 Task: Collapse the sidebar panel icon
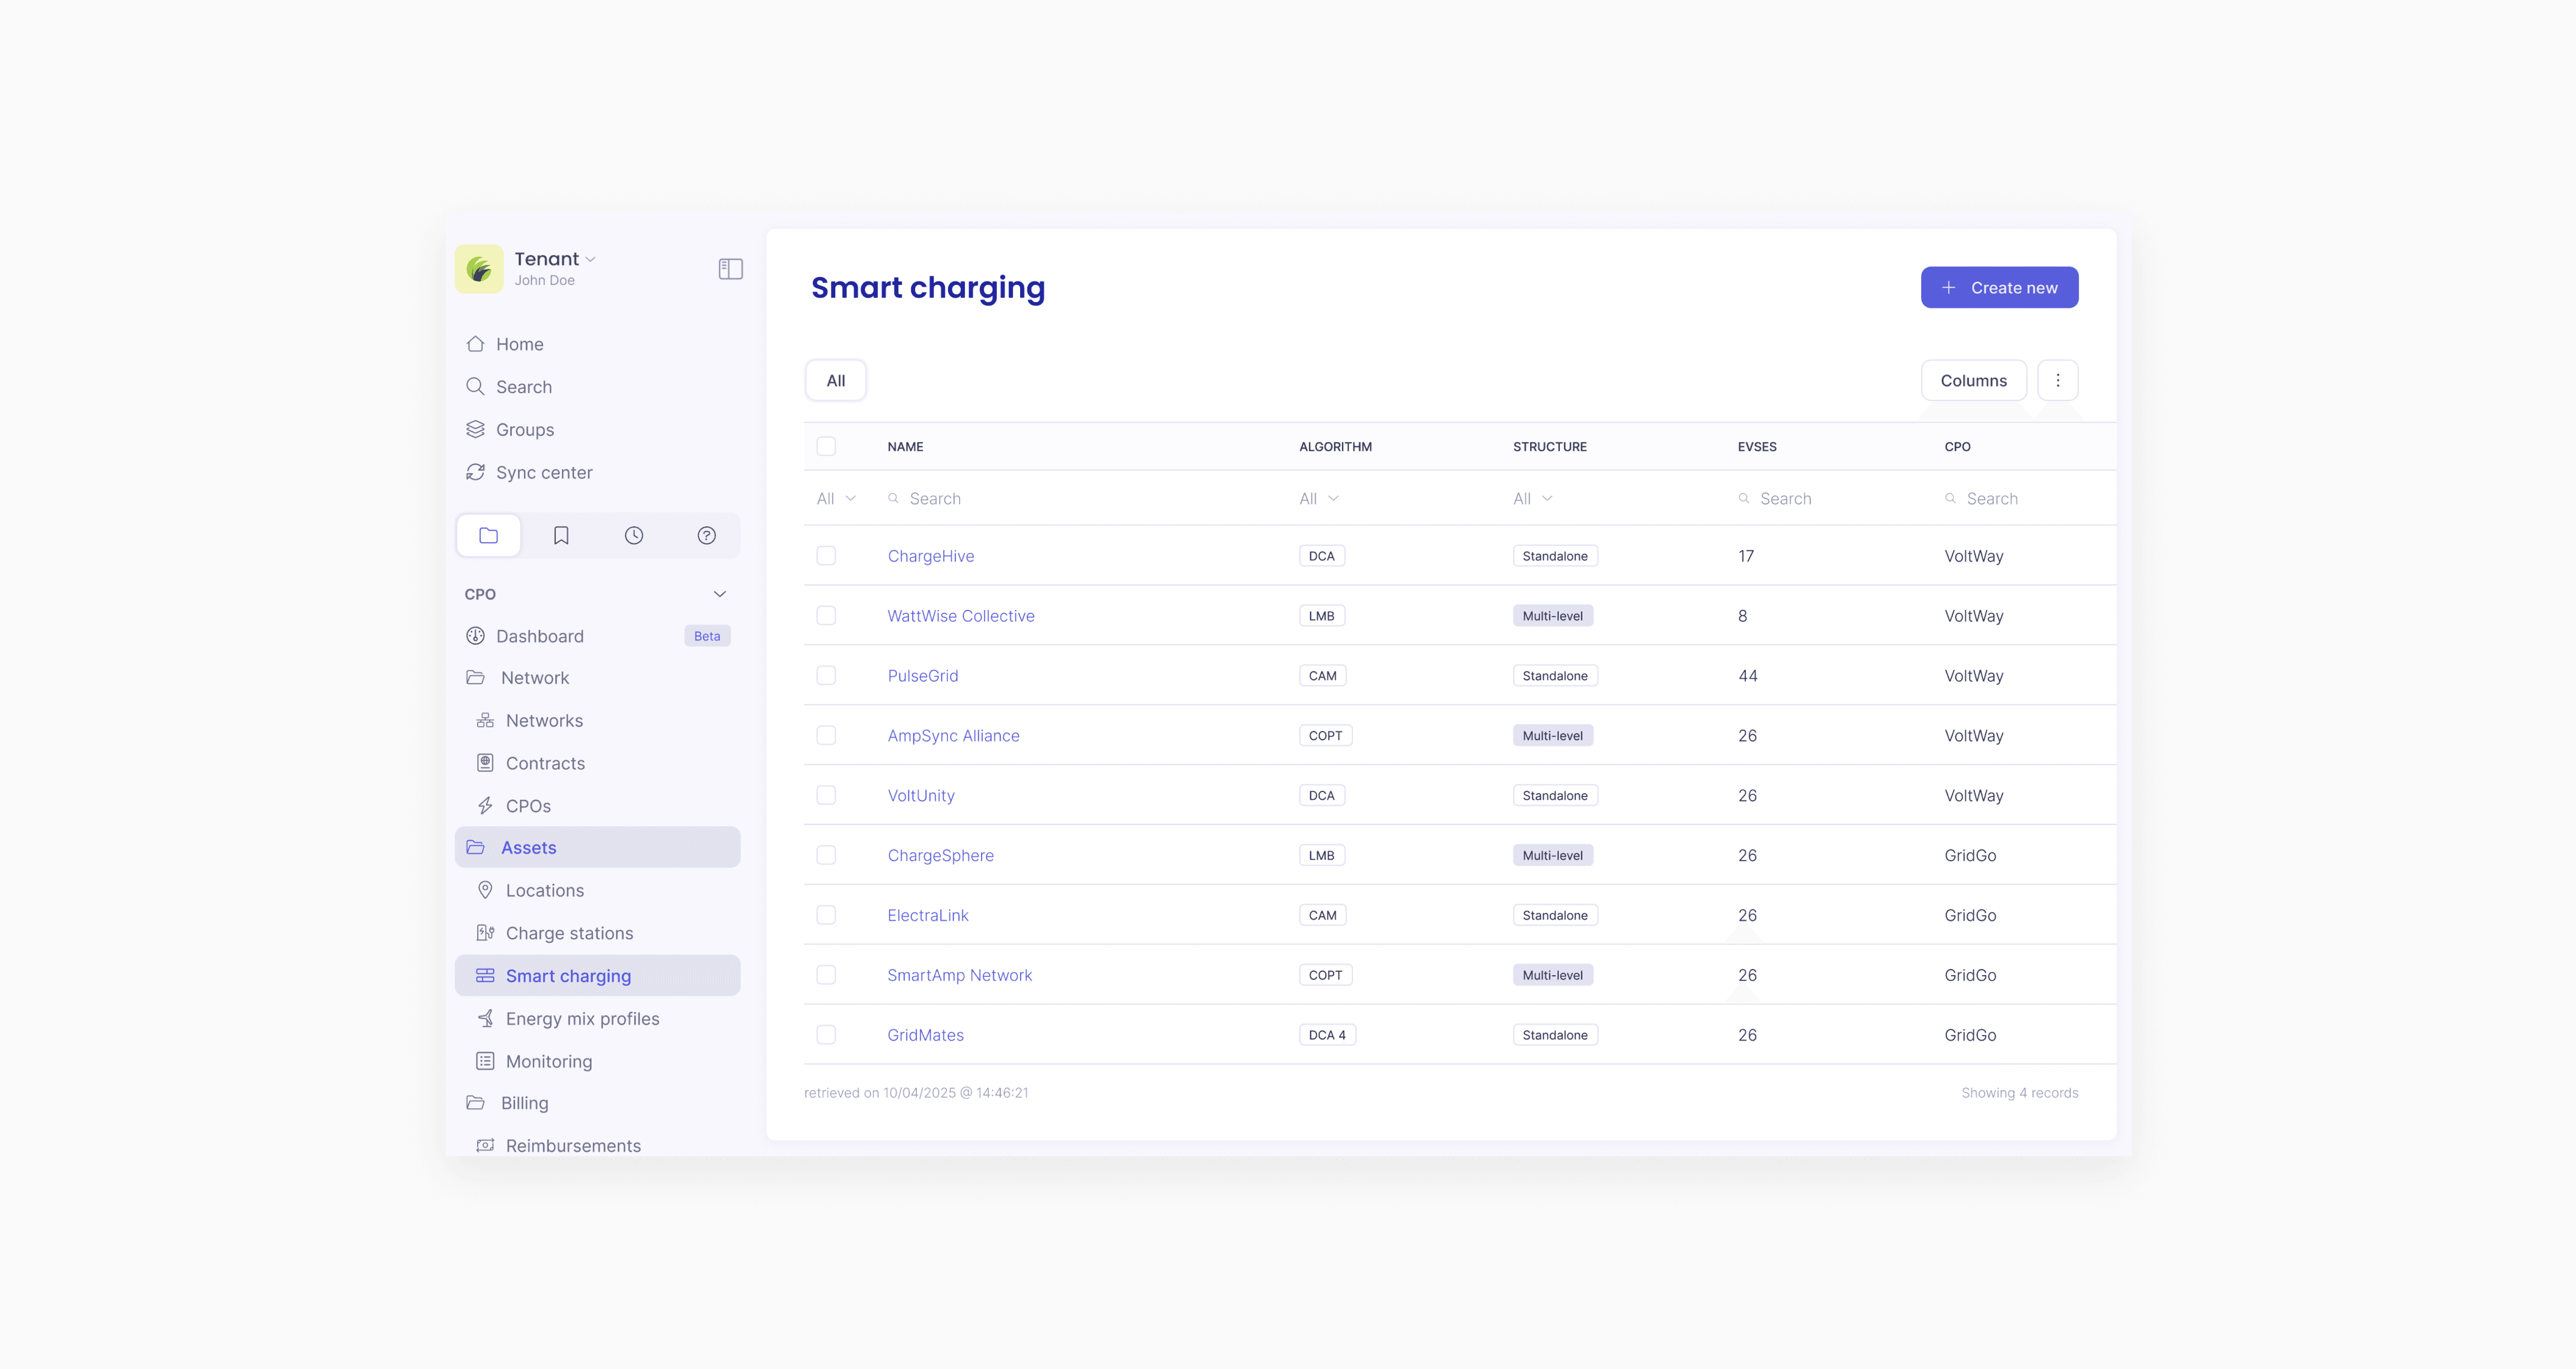730,269
